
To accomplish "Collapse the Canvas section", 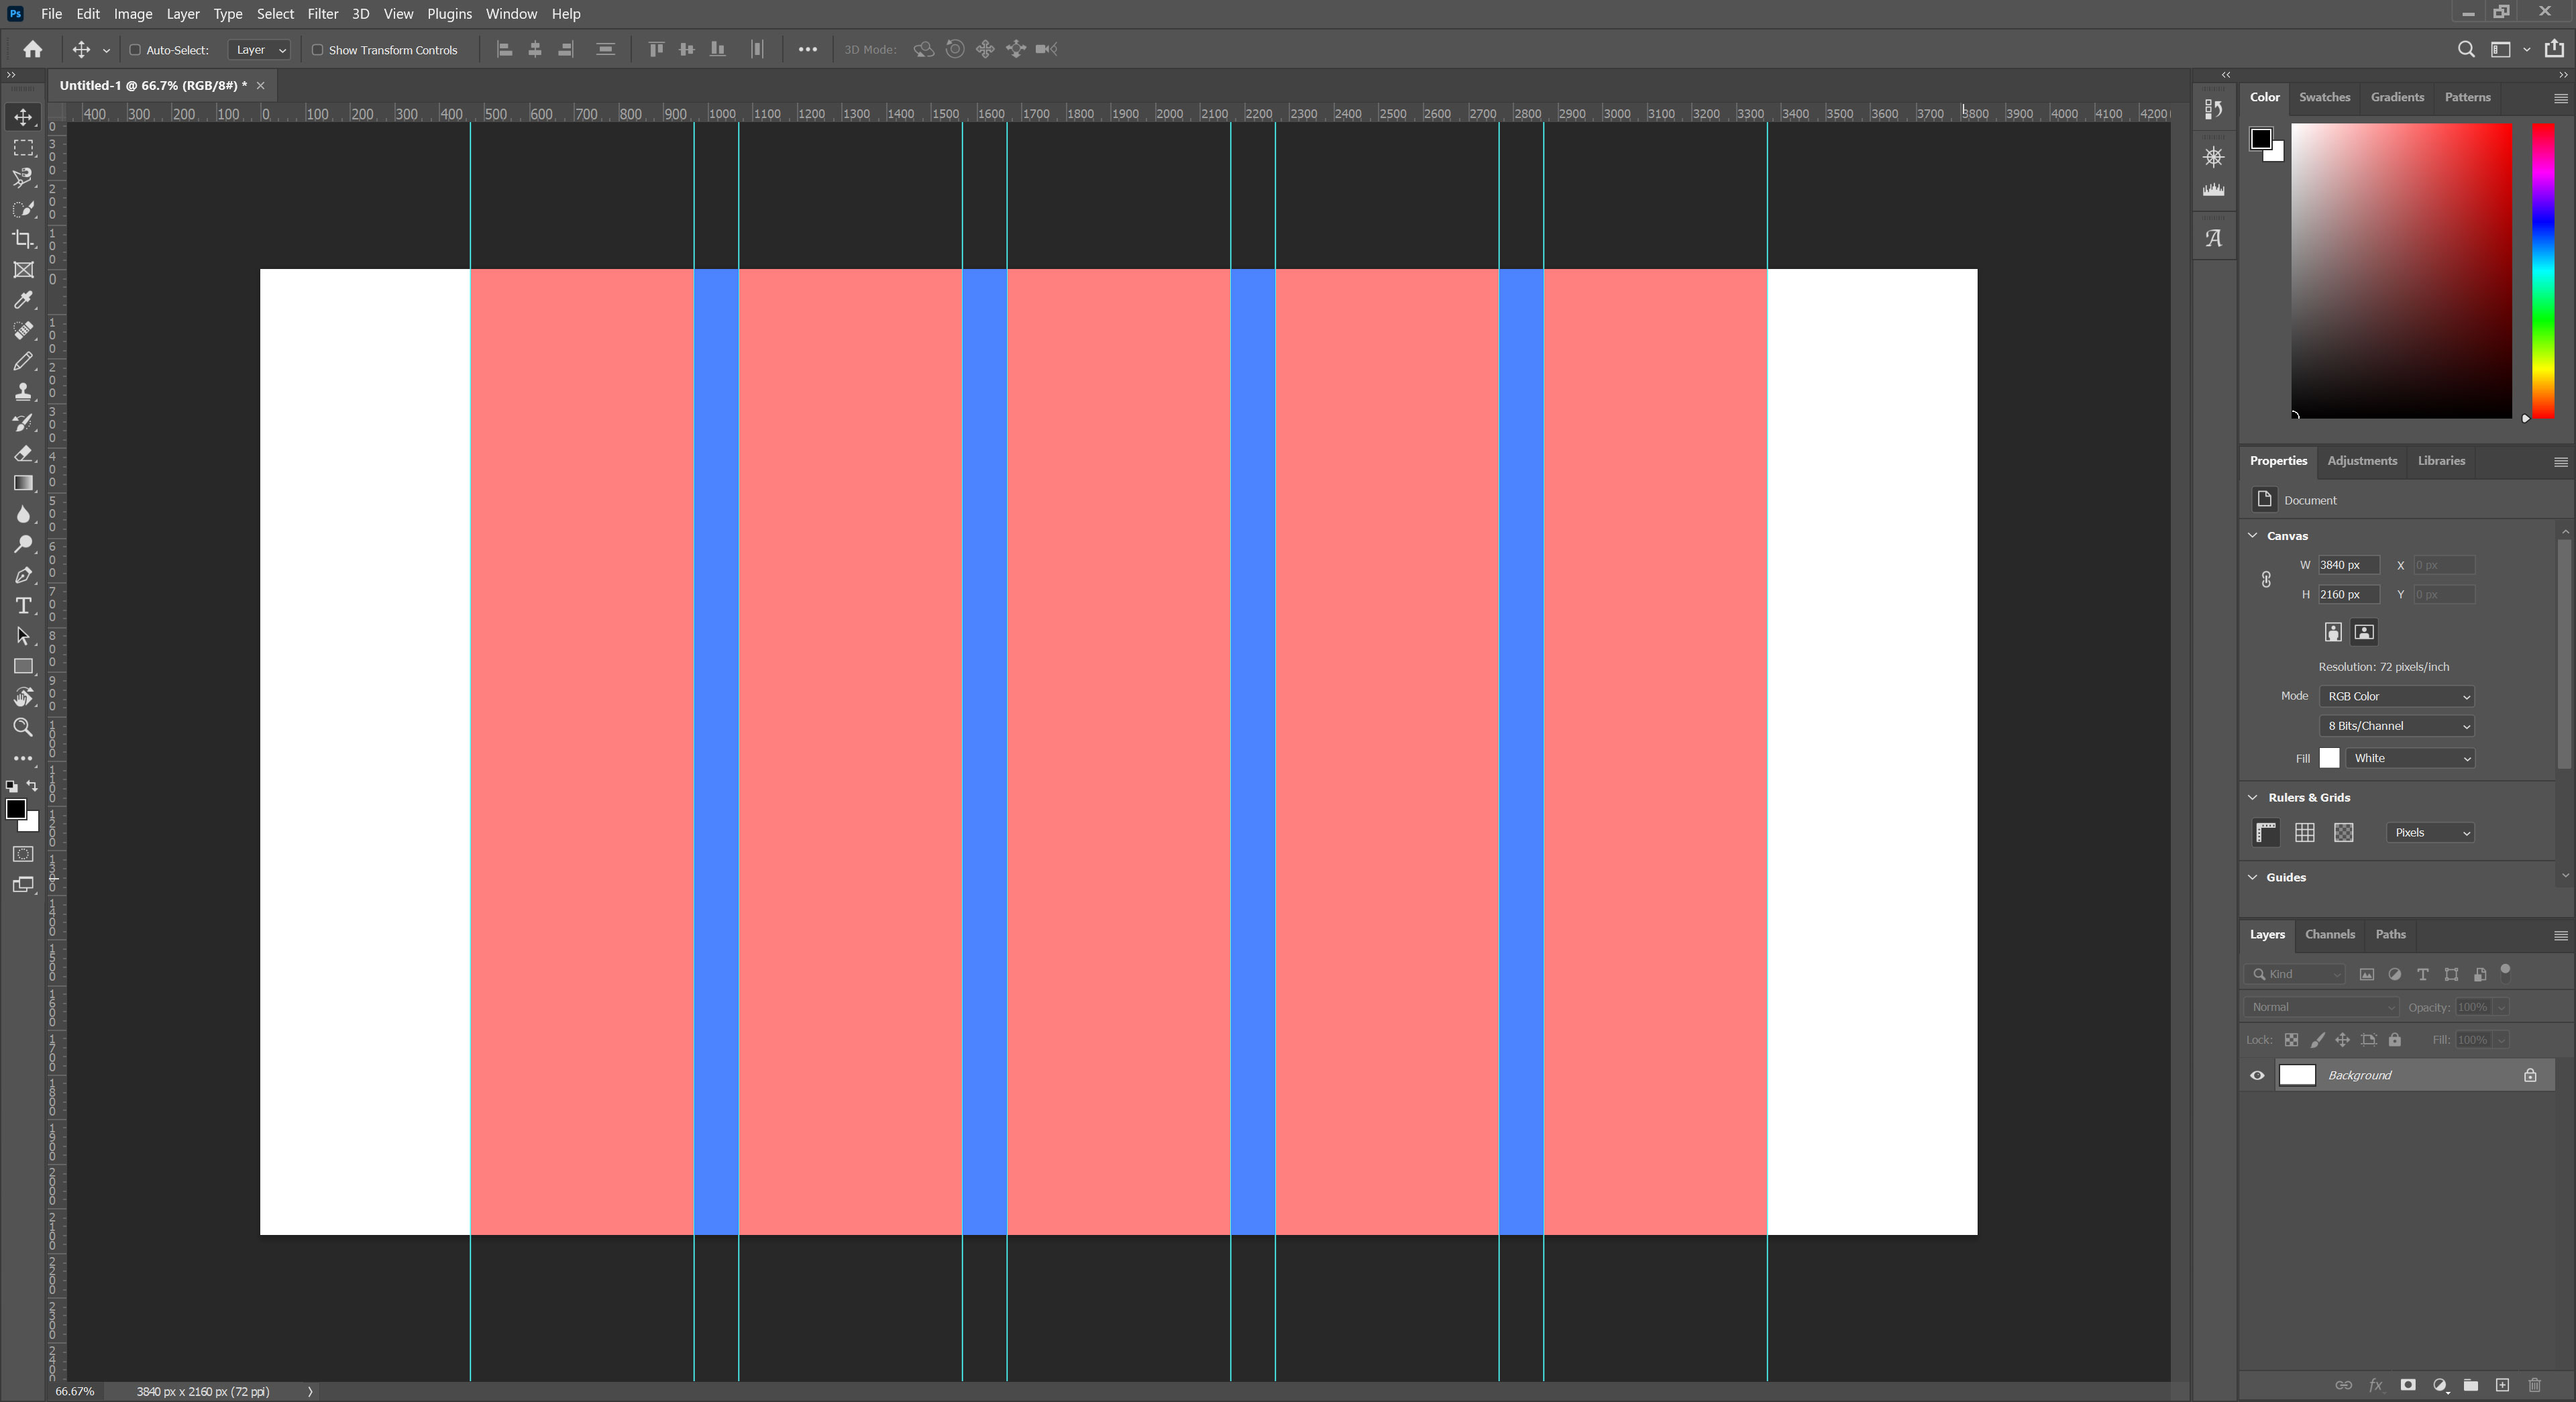I will click(x=2253, y=536).
